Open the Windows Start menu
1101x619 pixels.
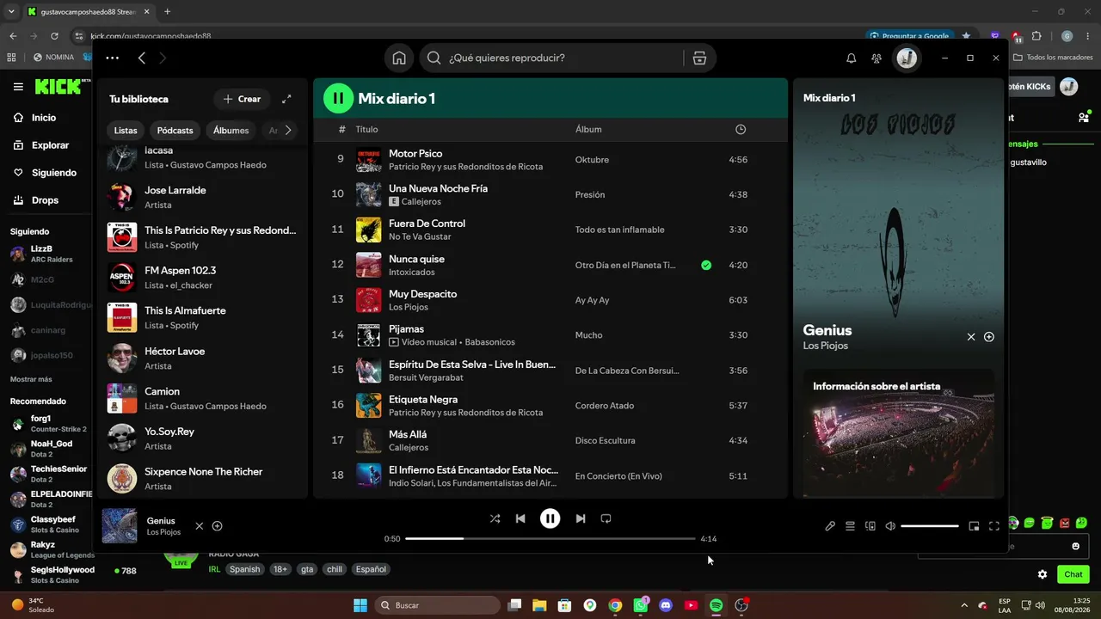coord(360,605)
